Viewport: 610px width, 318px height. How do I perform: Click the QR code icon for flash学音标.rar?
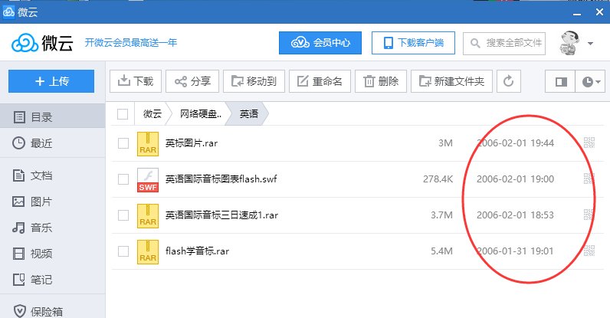click(x=589, y=251)
